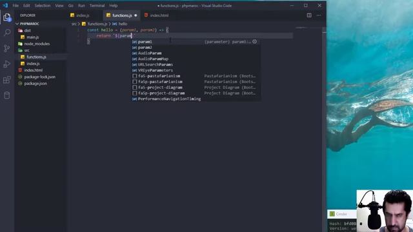Accept the param1 autocomplete suggestion
This screenshot has width=413, height=232.
tap(196, 41)
